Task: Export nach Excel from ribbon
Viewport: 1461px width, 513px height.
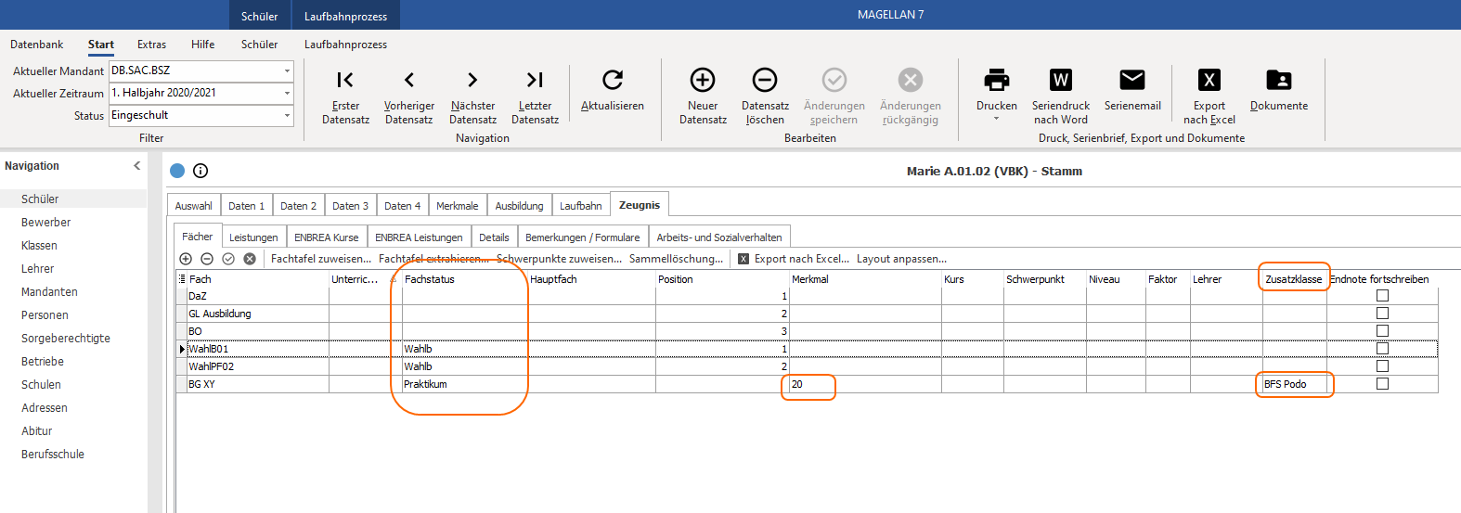Action: (x=1209, y=96)
